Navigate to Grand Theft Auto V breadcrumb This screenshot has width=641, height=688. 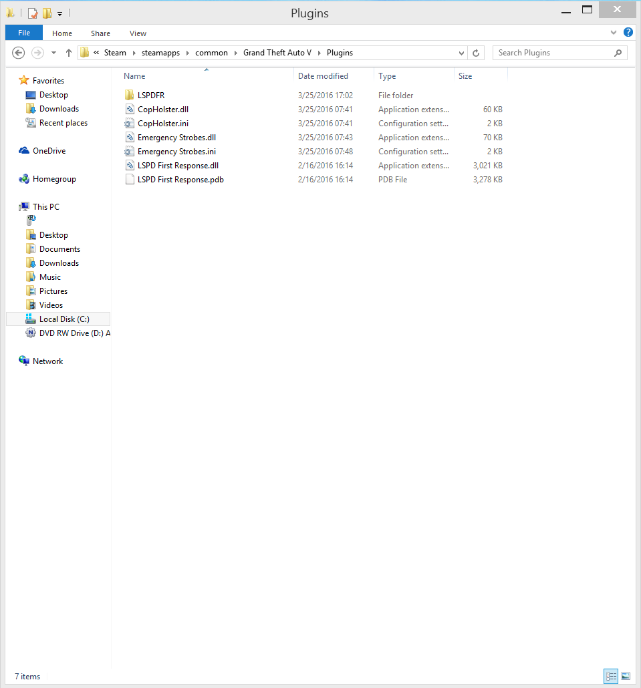(x=277, y=53)
